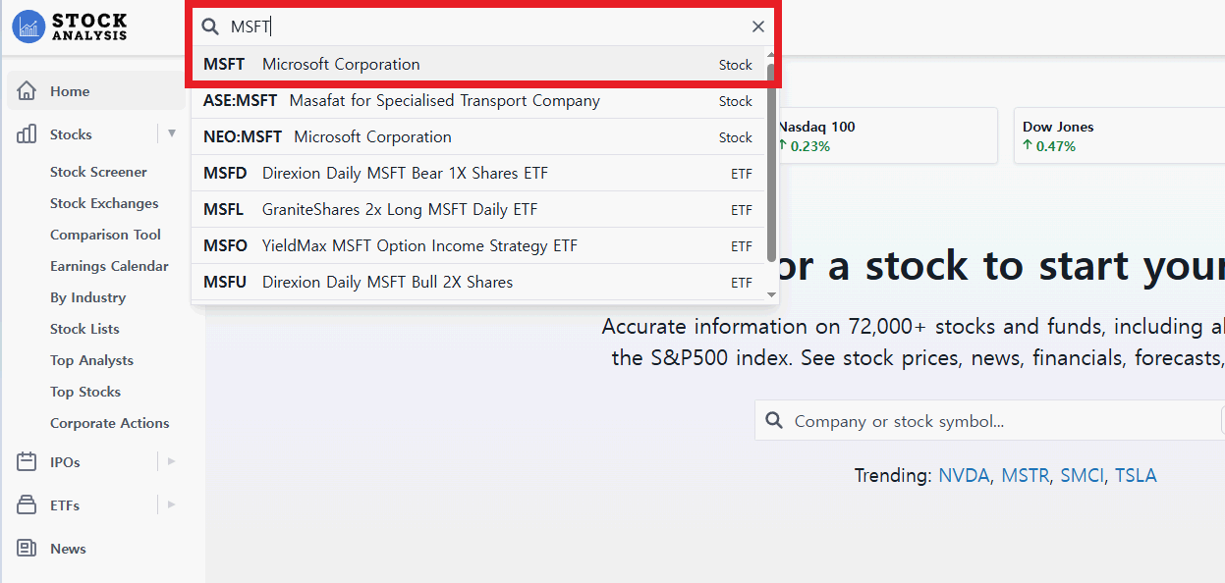Clear the MSFT search text with X

(x=758, y=26)
